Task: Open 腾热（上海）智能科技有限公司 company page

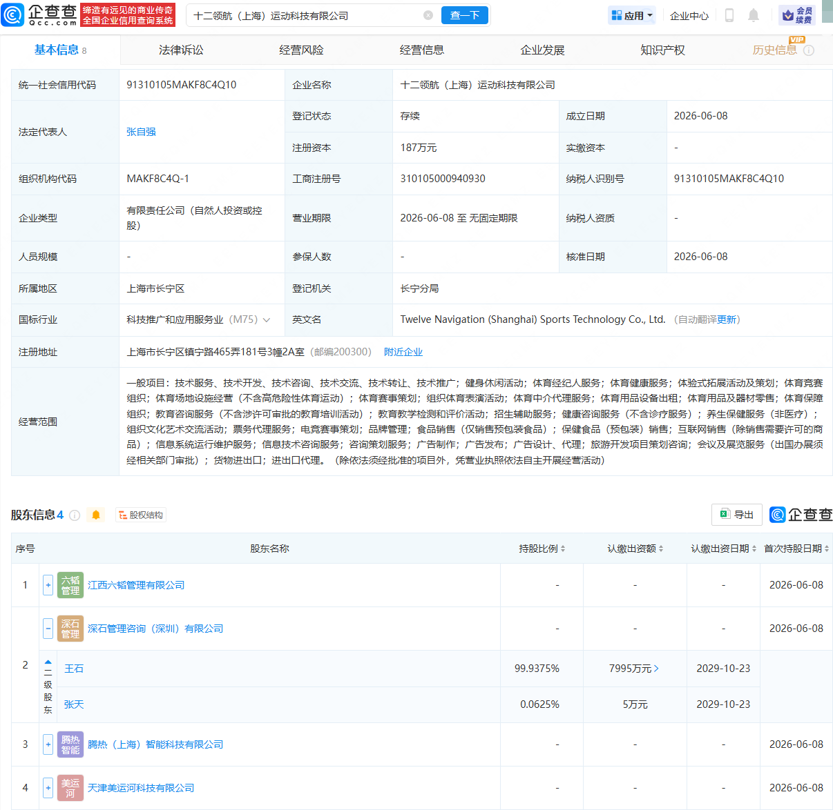Action: click(155, 744)
